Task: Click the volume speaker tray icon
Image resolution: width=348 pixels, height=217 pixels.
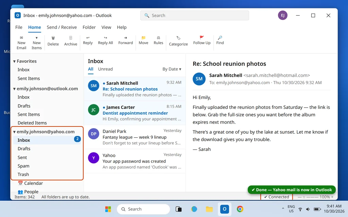Action: [x=308, y=209]
